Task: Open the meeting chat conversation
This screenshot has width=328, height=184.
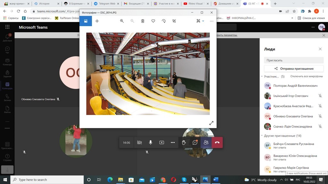Action: coord(195,142)
